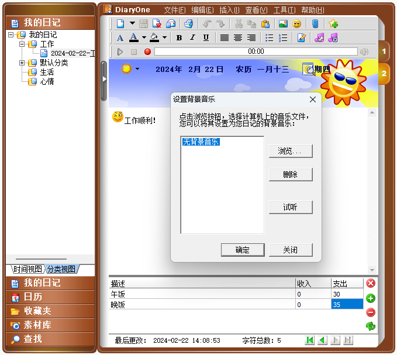Open the 帮助 menu

pos(313,10)
